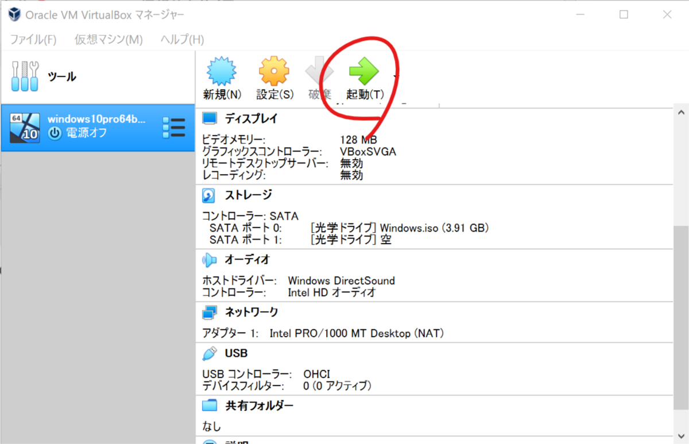Click the オーディオ speaker icon

tap(209, 259)
